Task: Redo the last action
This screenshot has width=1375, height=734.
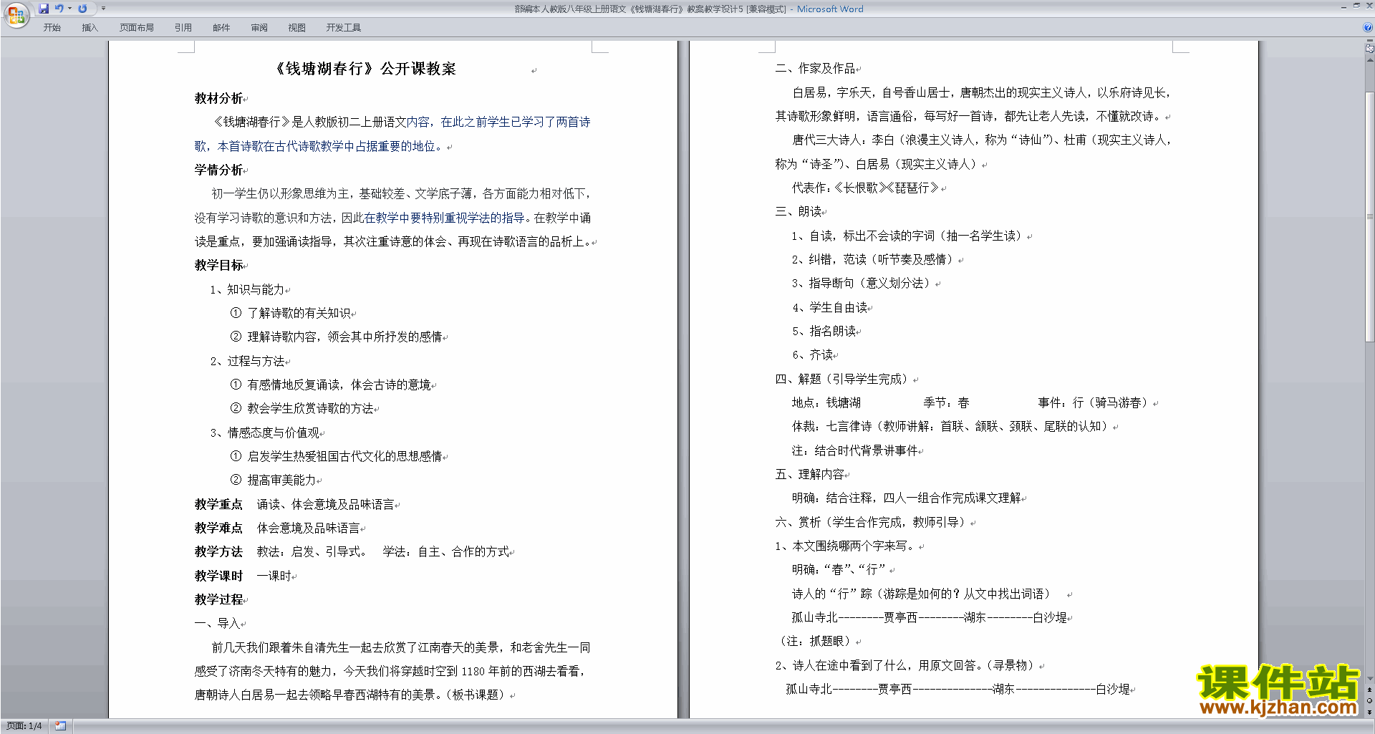Action: click(x=82, y=9)
